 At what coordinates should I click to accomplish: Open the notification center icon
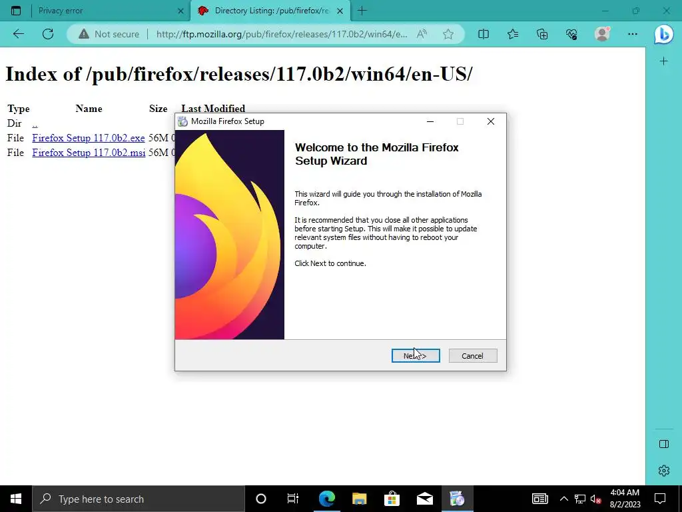tap(660, 499)
